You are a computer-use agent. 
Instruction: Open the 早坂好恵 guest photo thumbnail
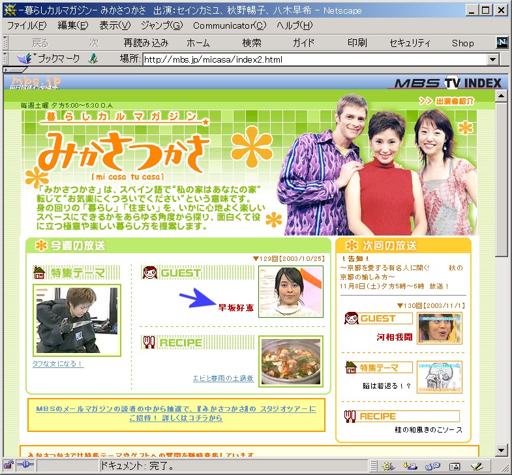tap(291, 292)
